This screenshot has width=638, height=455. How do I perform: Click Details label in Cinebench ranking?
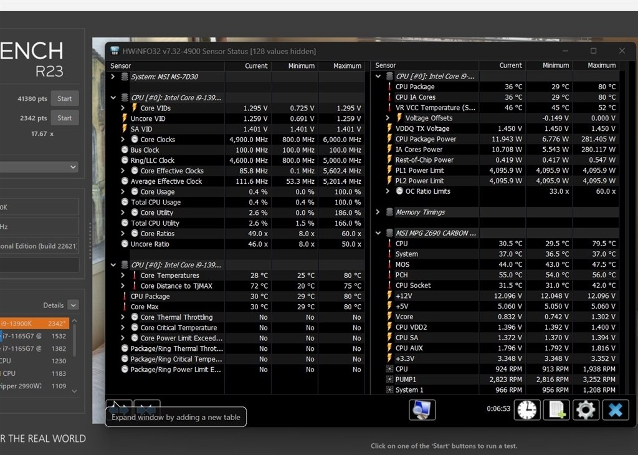(54, 305)
